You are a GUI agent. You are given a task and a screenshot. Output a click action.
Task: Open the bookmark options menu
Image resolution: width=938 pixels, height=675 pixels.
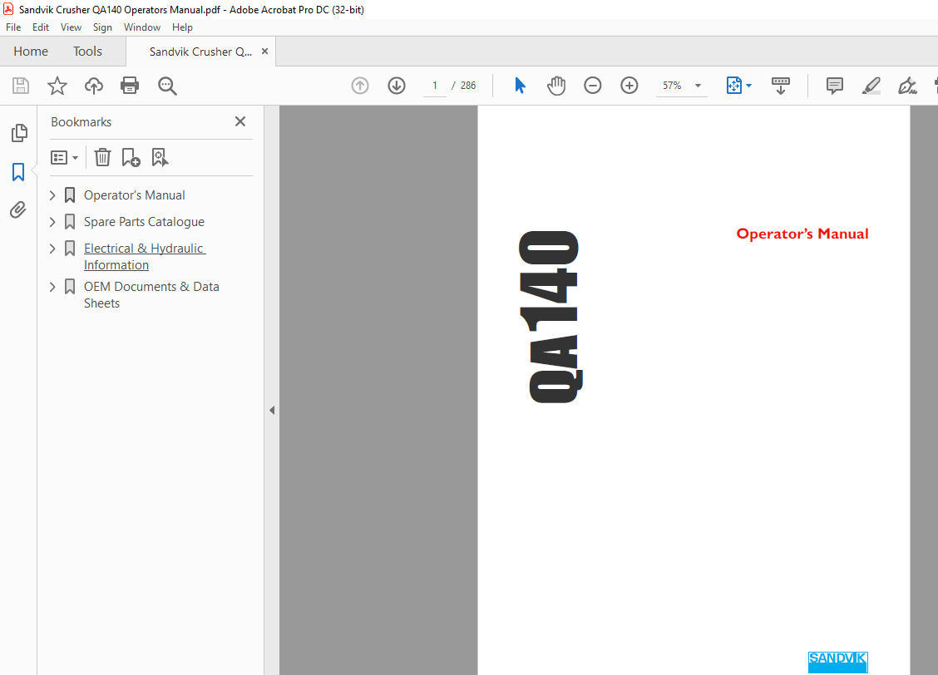coord(64,157)
